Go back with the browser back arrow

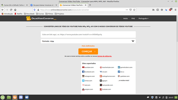(3, 10)
